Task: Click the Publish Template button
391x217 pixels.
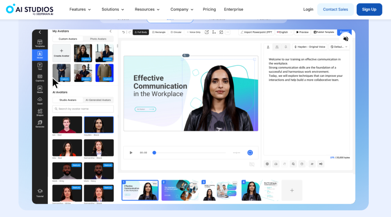Action: [324, 32]
